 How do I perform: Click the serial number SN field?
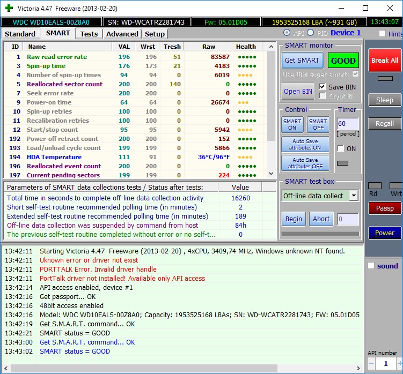pyautogui.click(x=146, y=22)
